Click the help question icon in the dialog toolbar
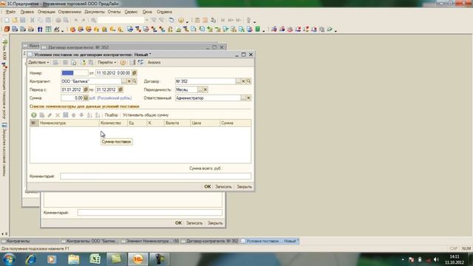Image resolution: width=473 pixels, height=266 pixels. pyautogui.click(x=123, y=62)
